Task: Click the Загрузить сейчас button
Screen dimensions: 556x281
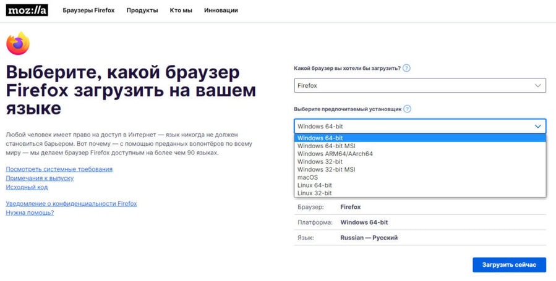Action: click(x=509, y=265)
